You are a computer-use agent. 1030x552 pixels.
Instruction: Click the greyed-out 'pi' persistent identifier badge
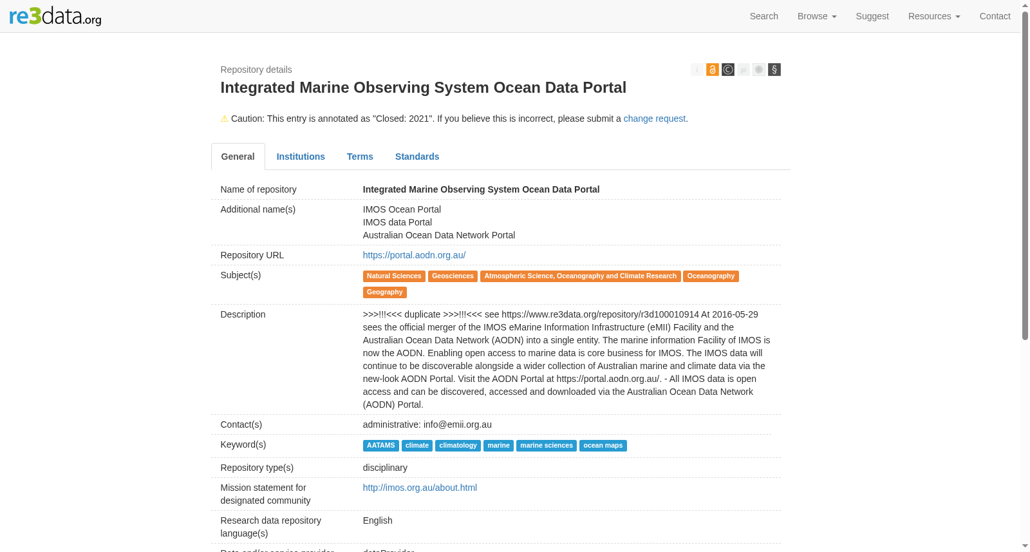tap(744, 70)
